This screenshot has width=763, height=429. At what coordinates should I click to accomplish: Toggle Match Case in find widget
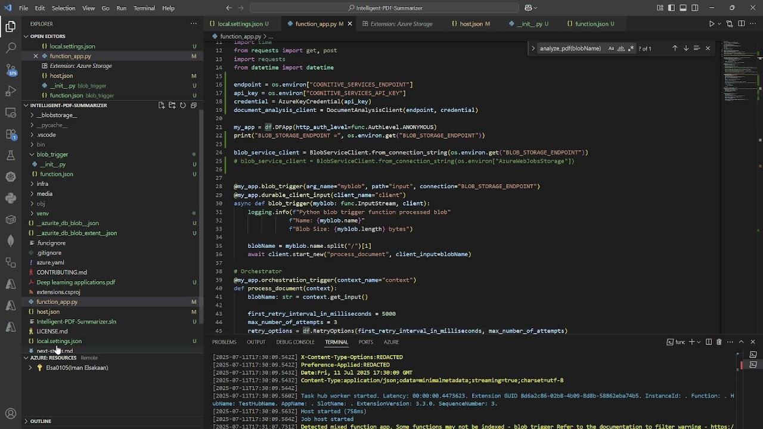pyautogui.click(x=611, y=48)
